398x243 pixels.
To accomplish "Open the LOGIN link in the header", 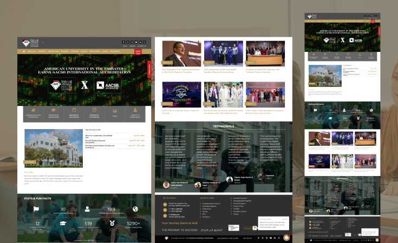I will 125,46.
